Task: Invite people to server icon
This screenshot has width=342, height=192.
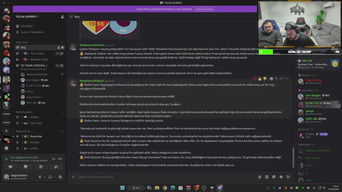Action: [x=63, y=17]
